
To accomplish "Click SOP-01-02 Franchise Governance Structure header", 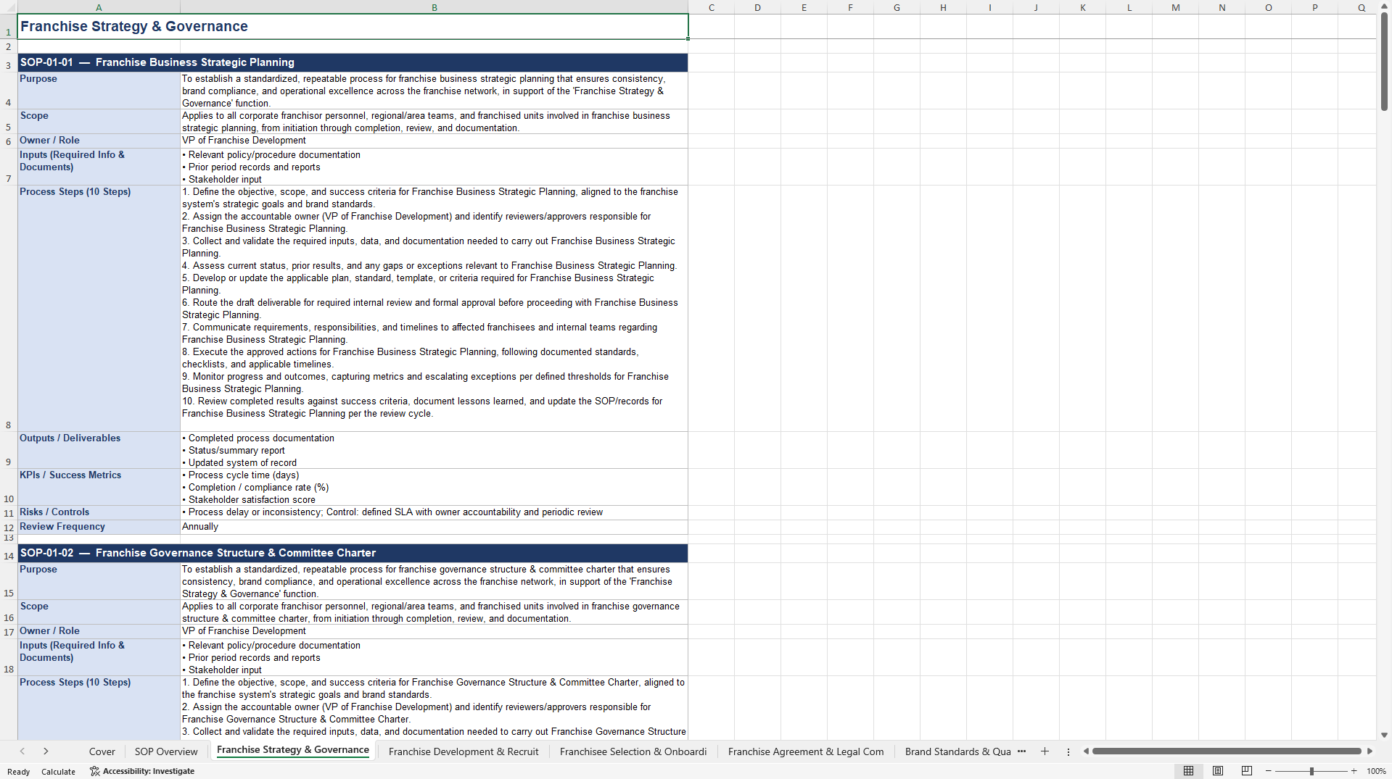I will (x=353, y=553).
